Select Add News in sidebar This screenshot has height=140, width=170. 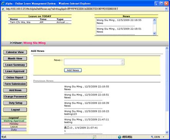coord(15,90)
